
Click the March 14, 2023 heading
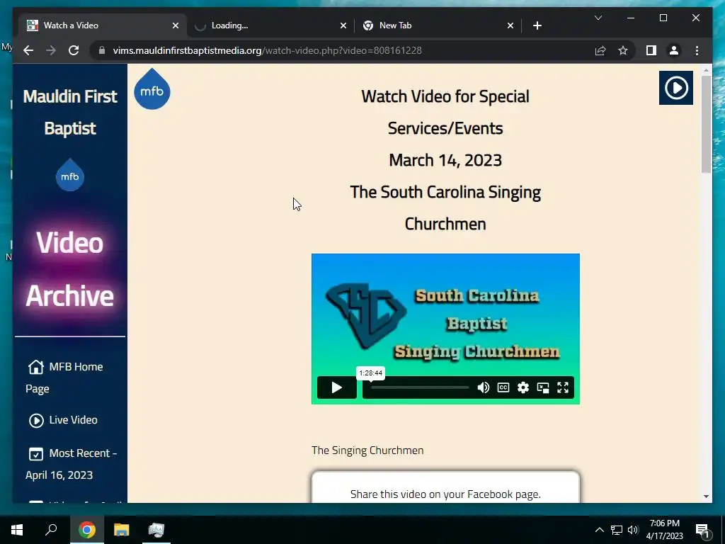(445, 160)
